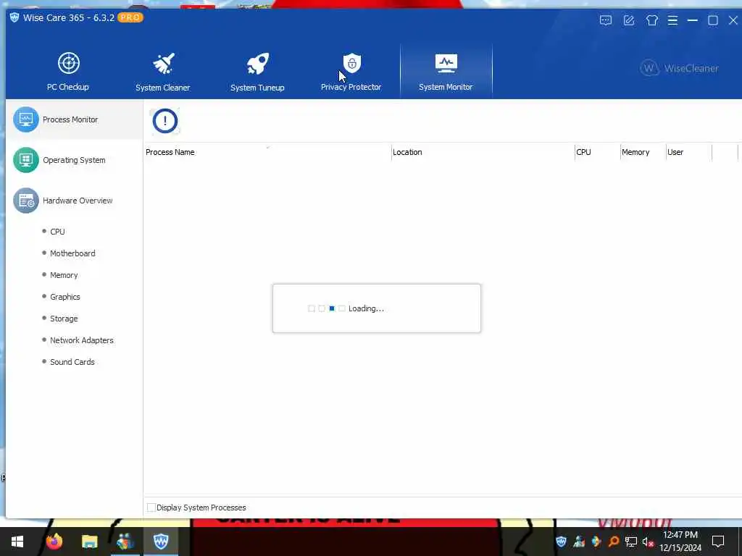Open the System Cleaner tab

pyautogui.click(x=163, y=72)
